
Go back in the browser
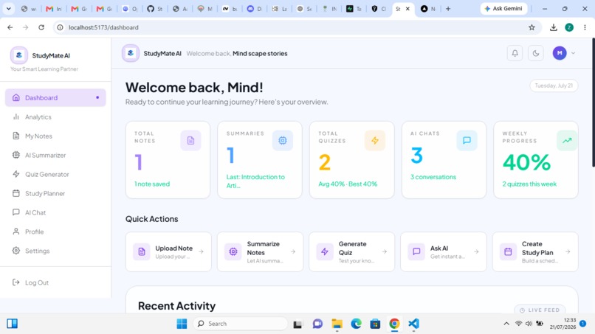10,27
